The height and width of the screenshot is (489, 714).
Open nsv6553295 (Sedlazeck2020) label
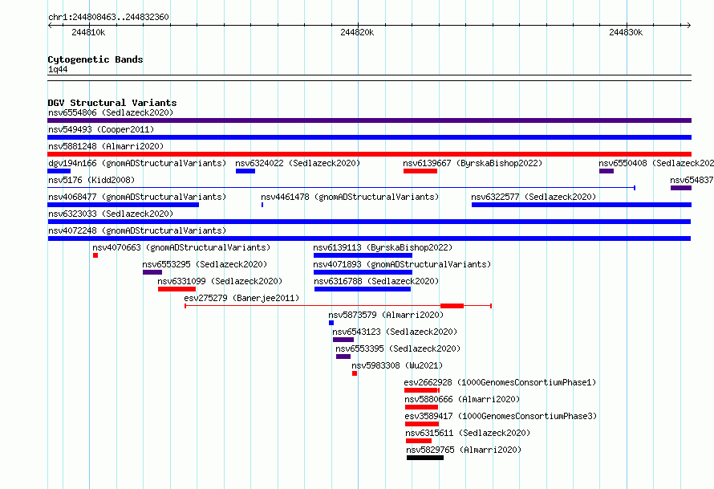(205, 264)
